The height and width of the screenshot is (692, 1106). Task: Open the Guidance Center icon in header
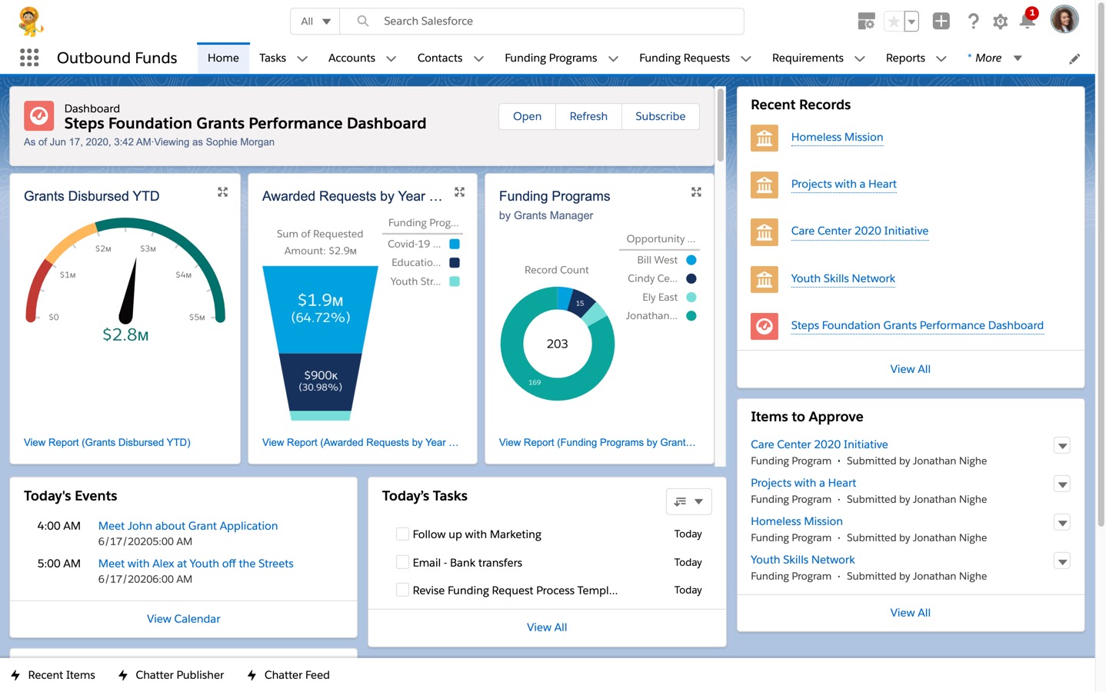[867, 22]
